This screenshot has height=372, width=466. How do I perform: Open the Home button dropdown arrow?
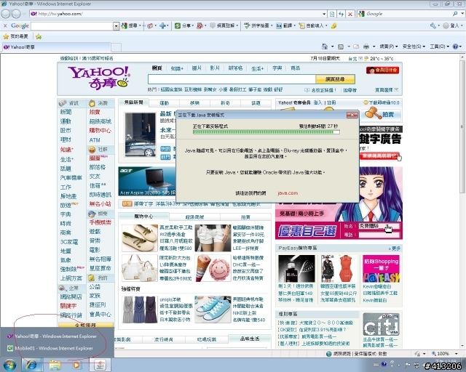[x=332, y=46]
